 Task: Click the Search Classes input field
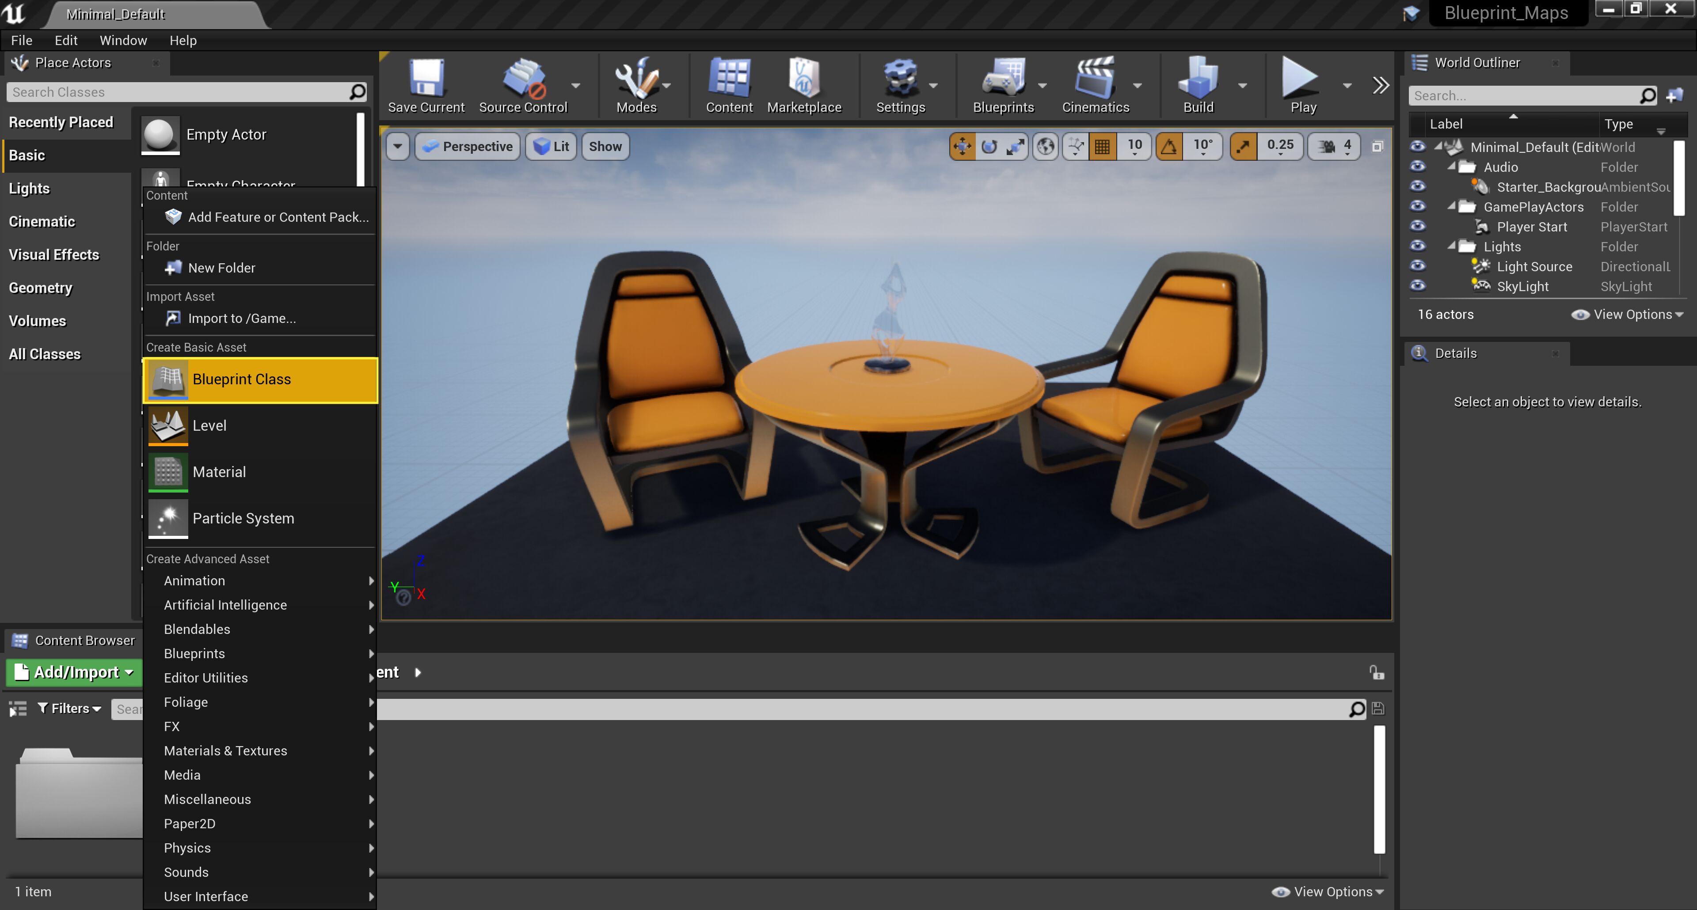tap(178, 92)
